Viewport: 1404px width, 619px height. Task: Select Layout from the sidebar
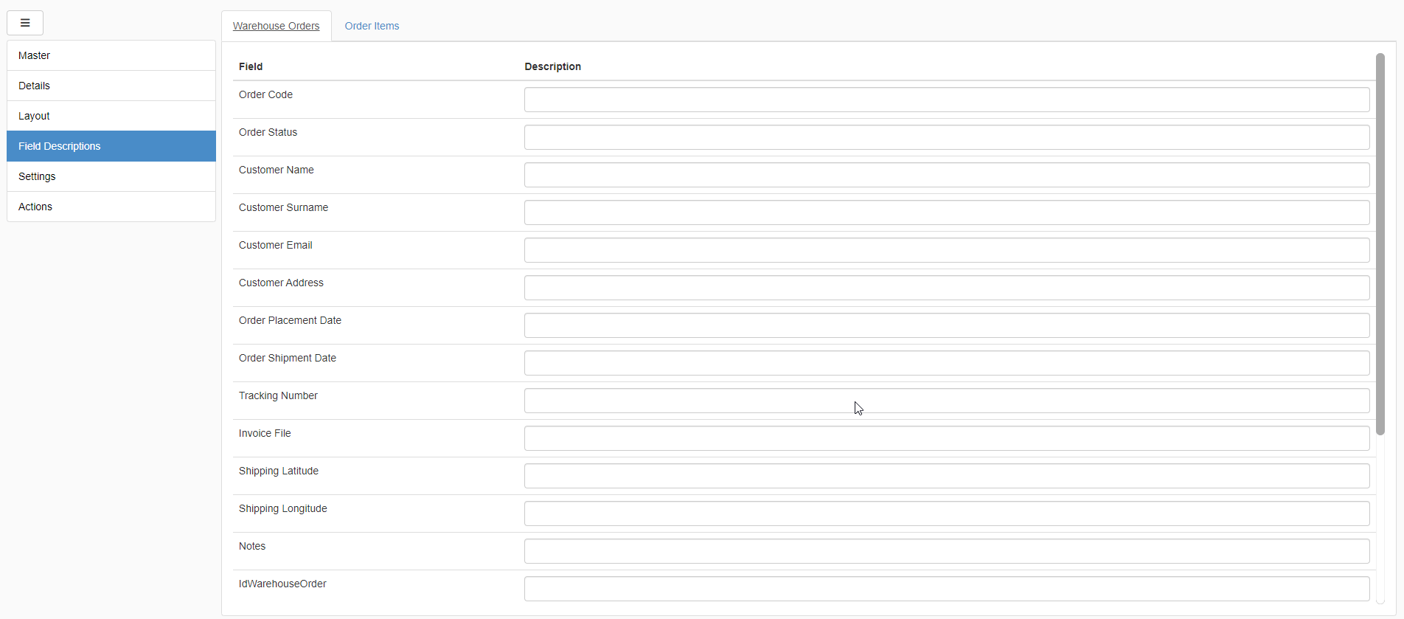(111, 116)
